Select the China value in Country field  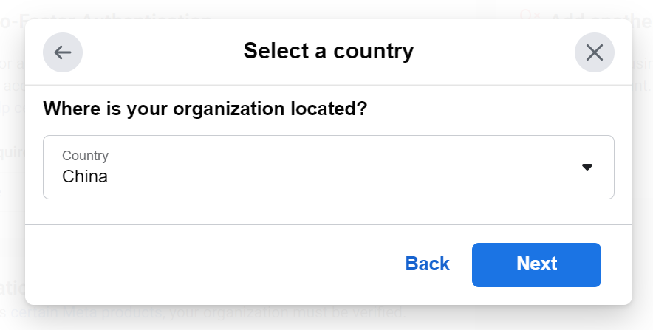tap(85, 176)
